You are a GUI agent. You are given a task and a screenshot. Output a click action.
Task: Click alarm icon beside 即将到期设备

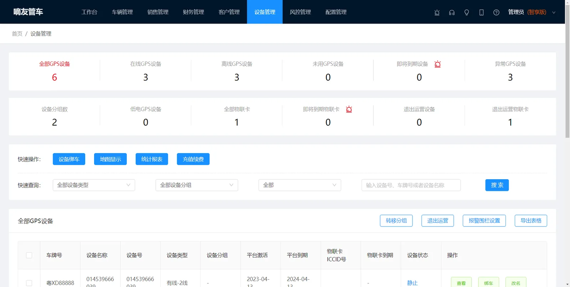437,64
